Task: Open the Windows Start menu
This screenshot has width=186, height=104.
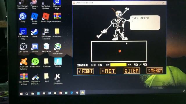Action: [21, 94]
